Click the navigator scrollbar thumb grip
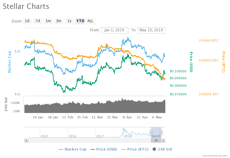 (x=156, y=140)
